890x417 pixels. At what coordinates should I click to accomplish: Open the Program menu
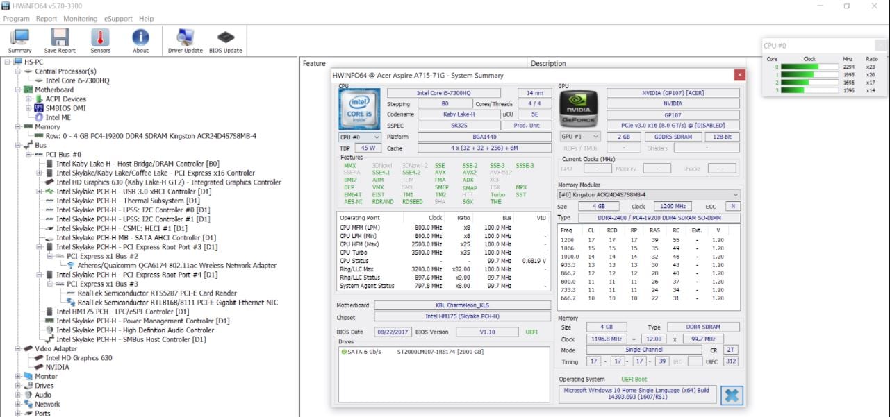pyautogui.click(x=16, y=19)
